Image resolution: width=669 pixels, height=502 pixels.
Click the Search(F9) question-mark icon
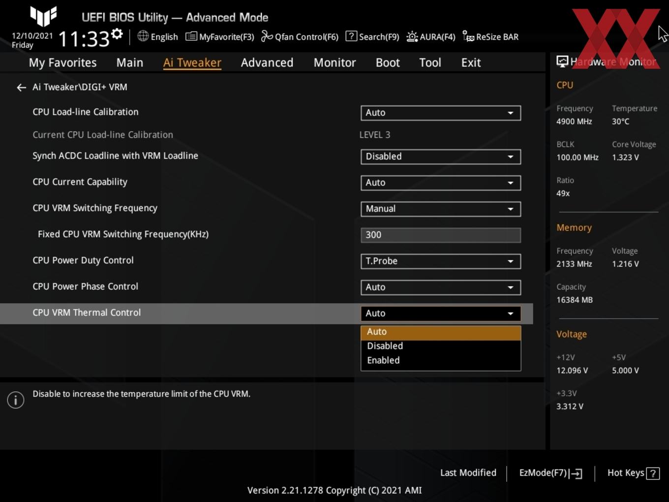(x=351, y=36)
